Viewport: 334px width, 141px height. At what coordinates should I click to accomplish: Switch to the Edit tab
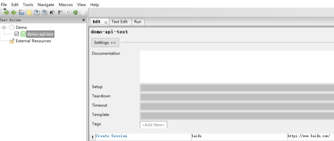97,22
